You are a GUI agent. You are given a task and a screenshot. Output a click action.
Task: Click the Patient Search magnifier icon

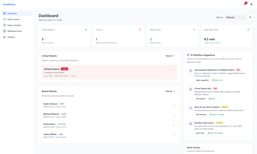click(4, 19)
